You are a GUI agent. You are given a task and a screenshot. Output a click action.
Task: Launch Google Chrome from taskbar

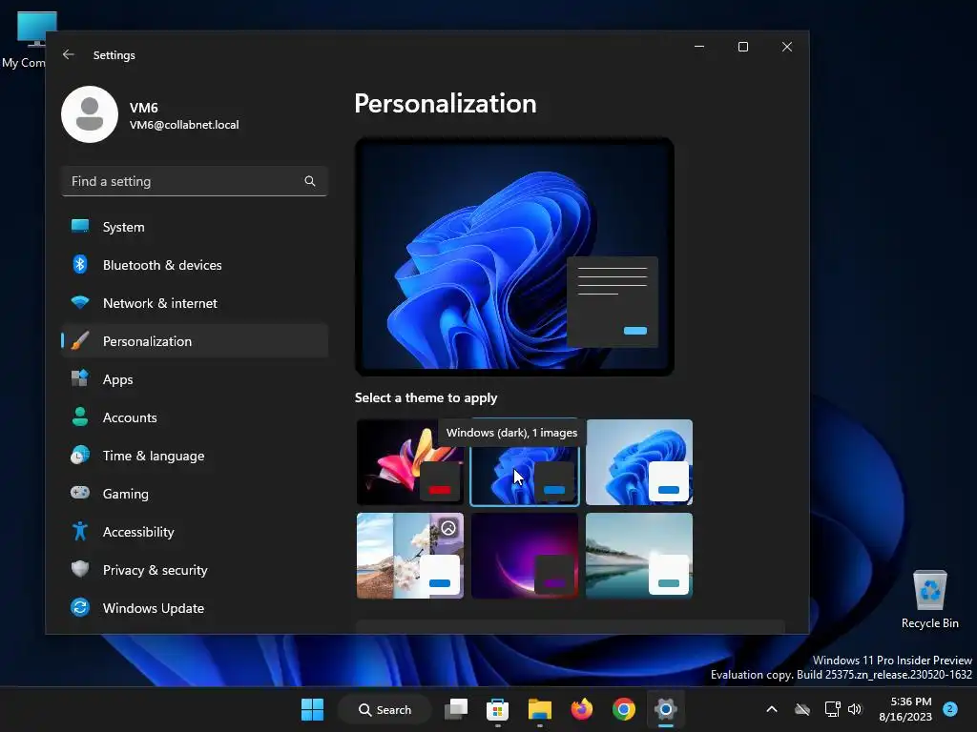(624, 709)
